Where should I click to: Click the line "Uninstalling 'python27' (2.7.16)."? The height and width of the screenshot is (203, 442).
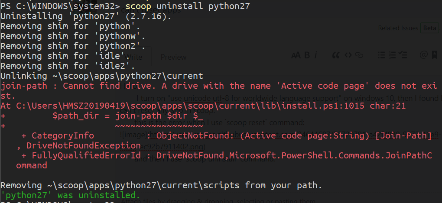86,16
